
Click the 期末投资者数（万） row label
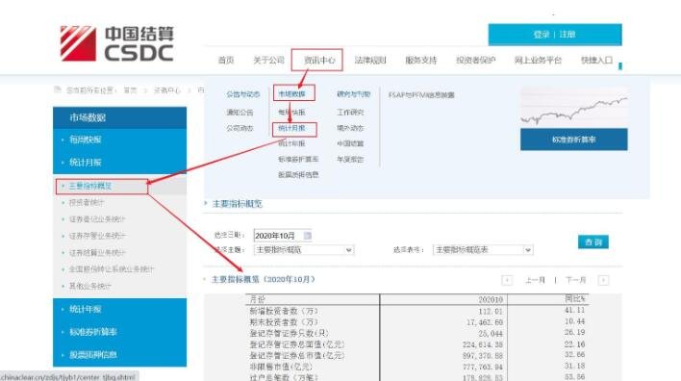284,322
